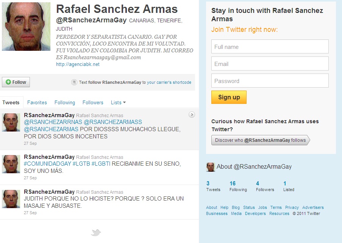Switch to the Favorites tab
The image size is (342, 243).
pyautogui.click(x=37, y=102)
